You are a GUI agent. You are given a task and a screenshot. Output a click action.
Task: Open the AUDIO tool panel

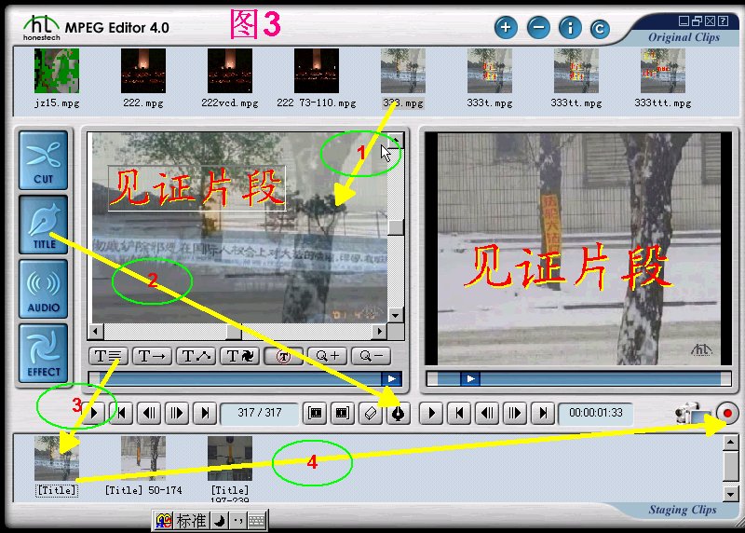tap(44, 288)
